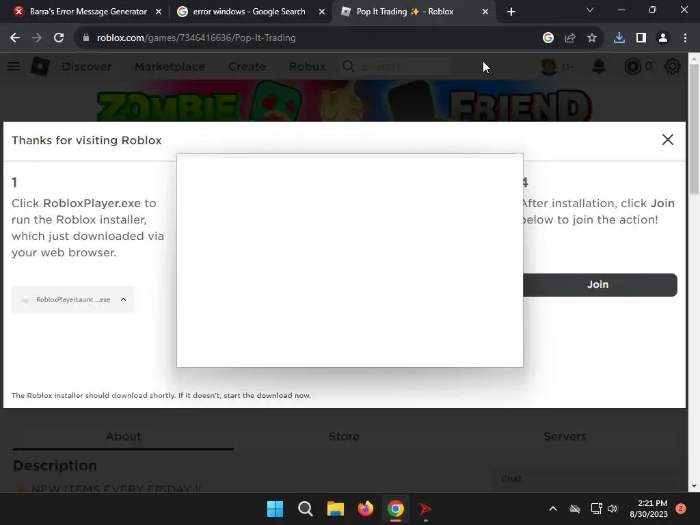Close the Thanks for visiting Roblox dialog
700x525 pixels.
[x=667, y=139]
